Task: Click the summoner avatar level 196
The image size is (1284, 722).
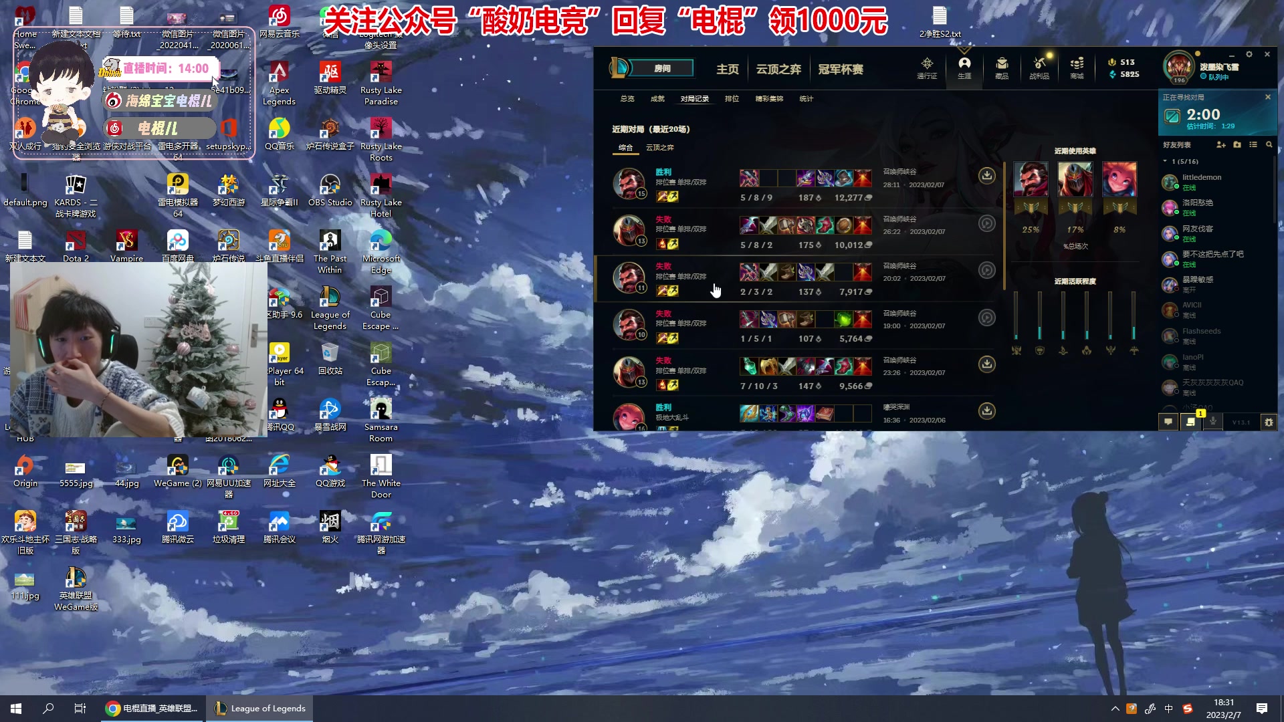Action: point(1178,67)
